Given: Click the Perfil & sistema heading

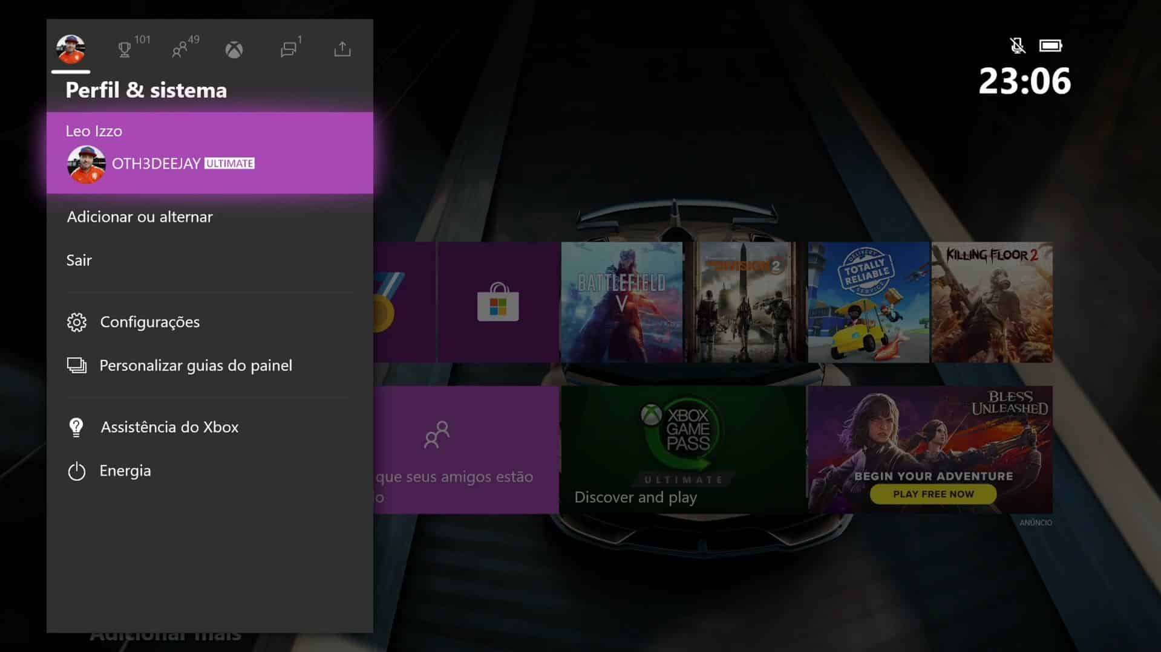Looking at the screenshot, I should click(x=146, y=90).
